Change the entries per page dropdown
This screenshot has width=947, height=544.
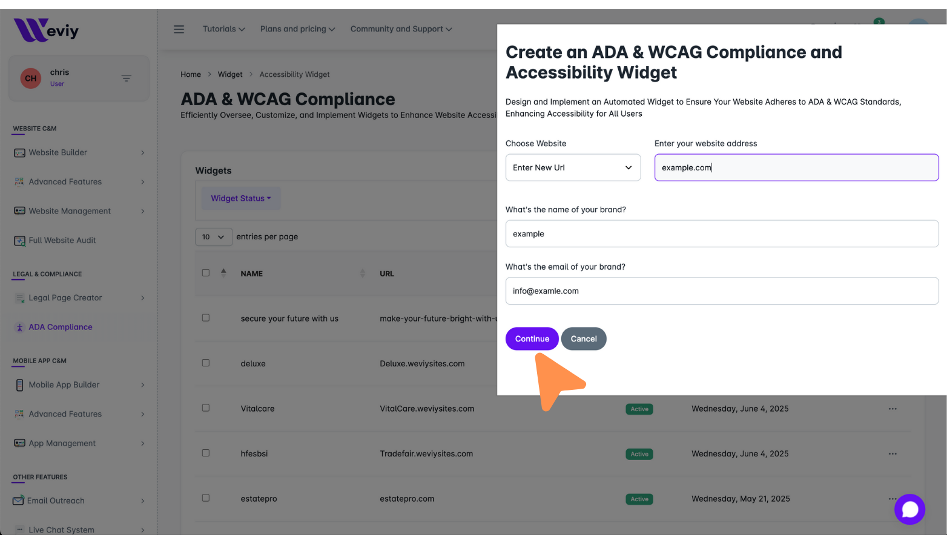(x=213, y=237)
